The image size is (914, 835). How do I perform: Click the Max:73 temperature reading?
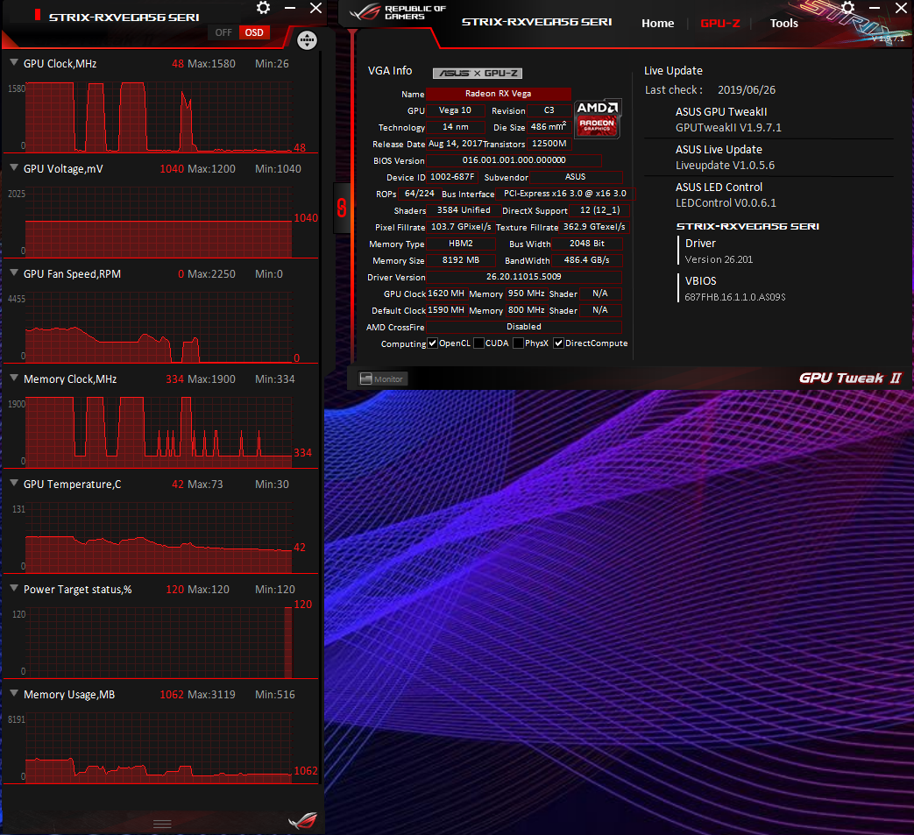[204, 485]
